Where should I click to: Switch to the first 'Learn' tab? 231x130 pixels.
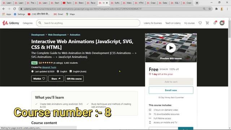click(x=7, y=3)
